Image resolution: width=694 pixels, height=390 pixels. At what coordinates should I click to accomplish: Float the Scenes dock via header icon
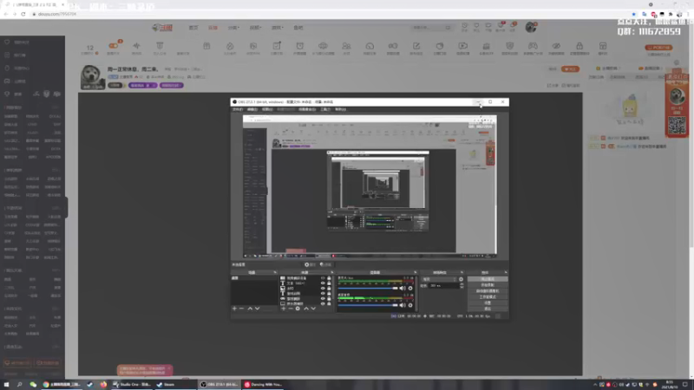tap(275, 272)
